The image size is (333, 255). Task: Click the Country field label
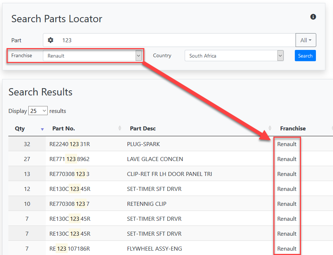(x=162, y=56)
